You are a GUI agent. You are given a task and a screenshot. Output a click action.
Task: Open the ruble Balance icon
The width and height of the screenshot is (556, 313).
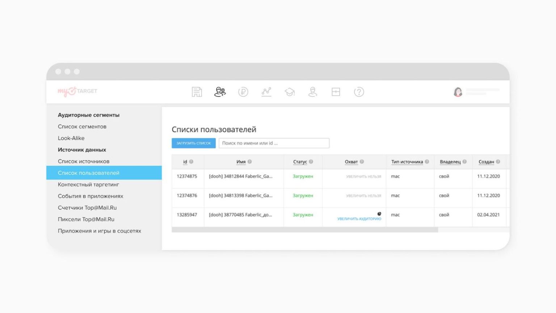(243, 92)
